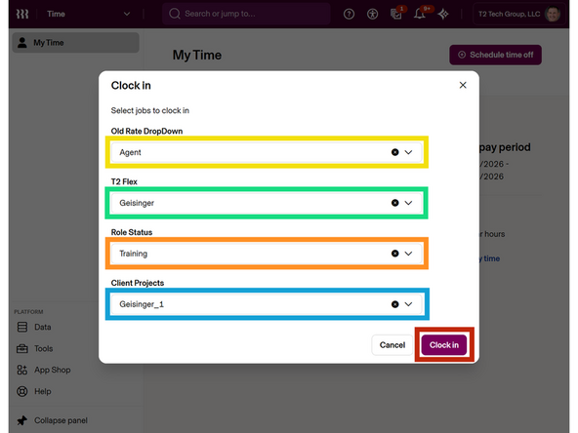Viewport: 578px width, 433px height.
Task: Expand the Old Rate DropDown chevron
Action: click(x=408, y=152)
